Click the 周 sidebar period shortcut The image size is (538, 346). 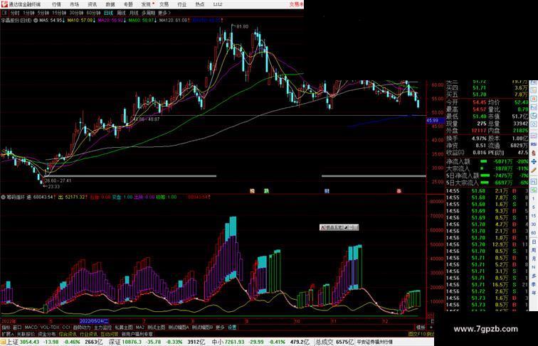point(534,250)
